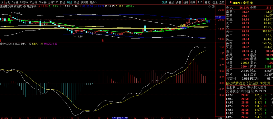Click the diamond icon above the price axis

(x=210, y=6)
